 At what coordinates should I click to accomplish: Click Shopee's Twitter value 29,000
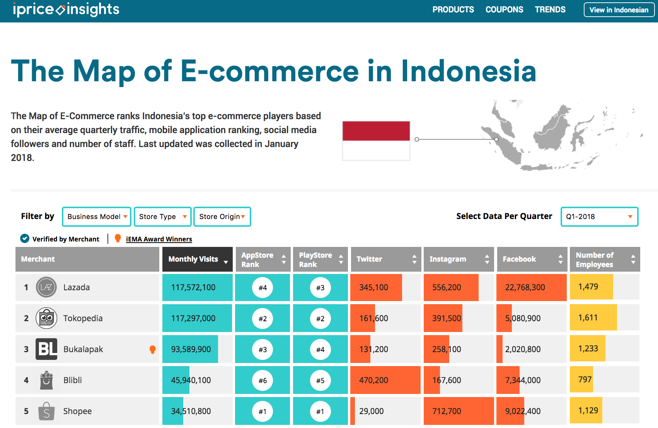tap(372, 411)
